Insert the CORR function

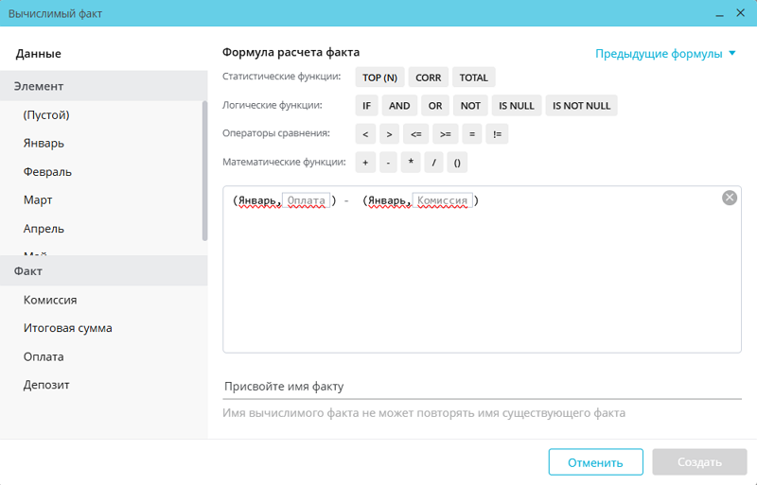(428, 78)
